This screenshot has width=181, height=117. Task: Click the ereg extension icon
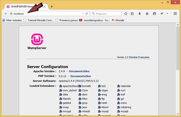(99, 94)
